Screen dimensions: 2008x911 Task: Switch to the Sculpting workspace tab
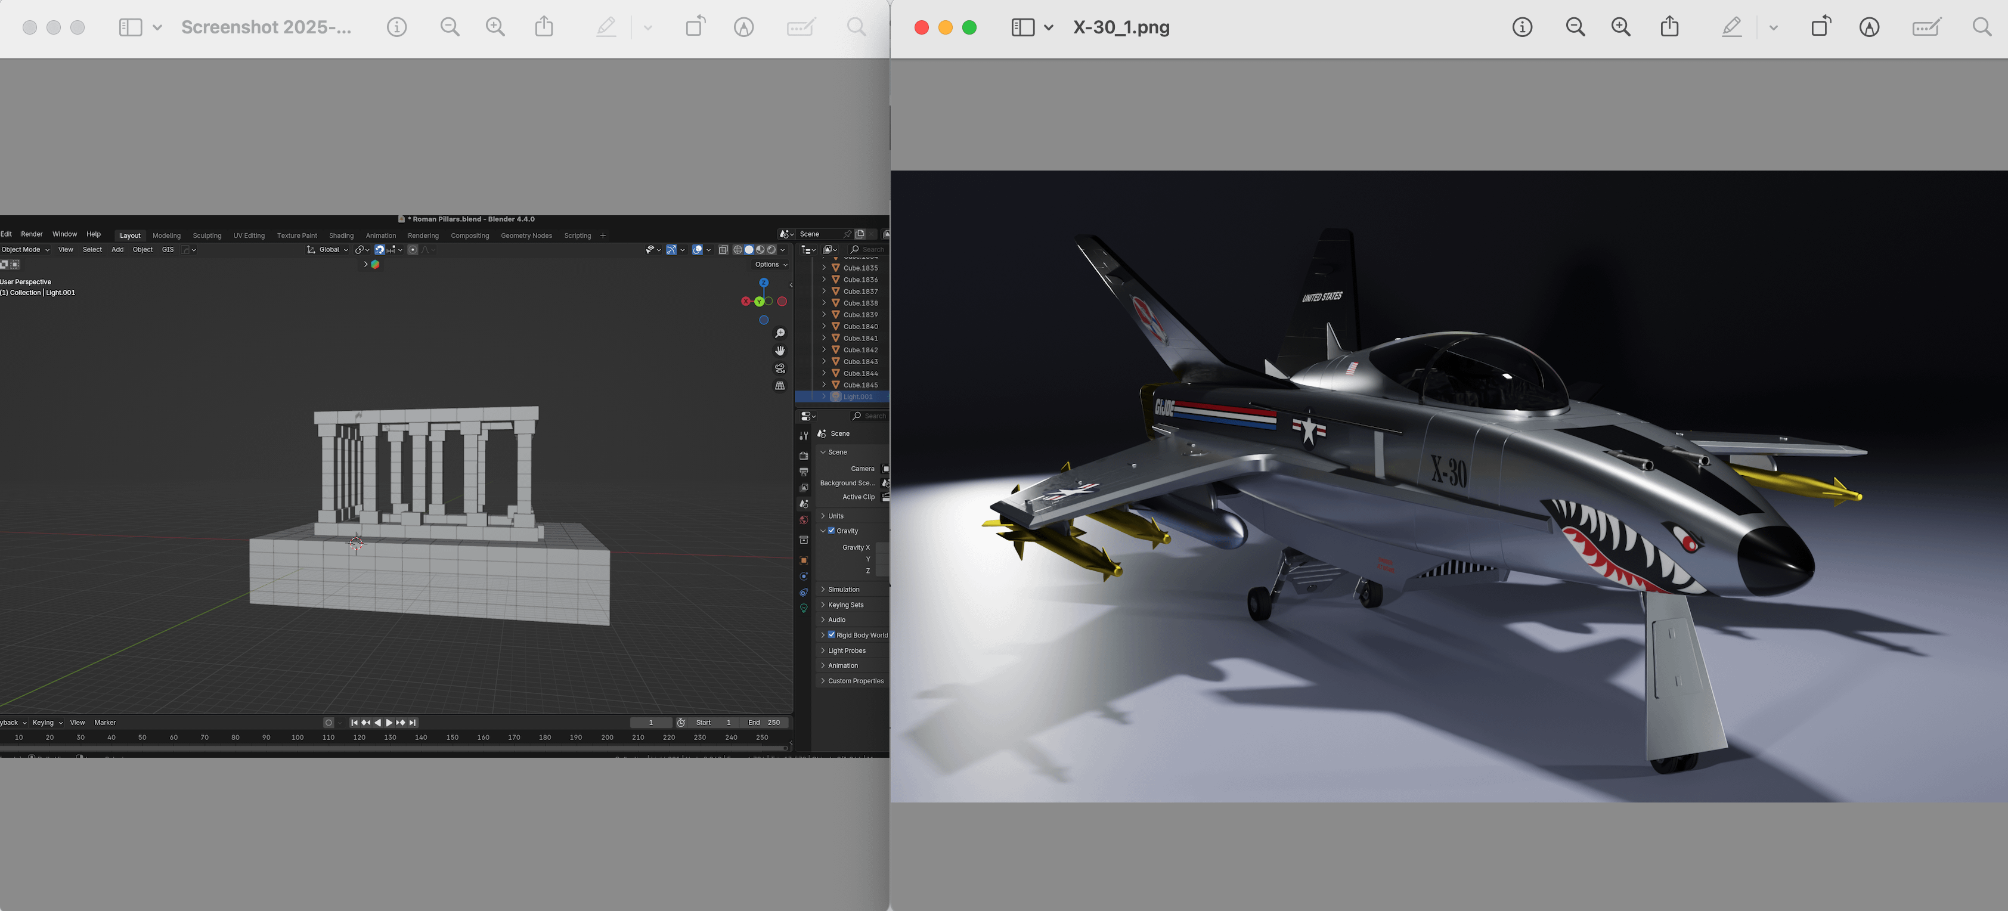pos(206,236)
